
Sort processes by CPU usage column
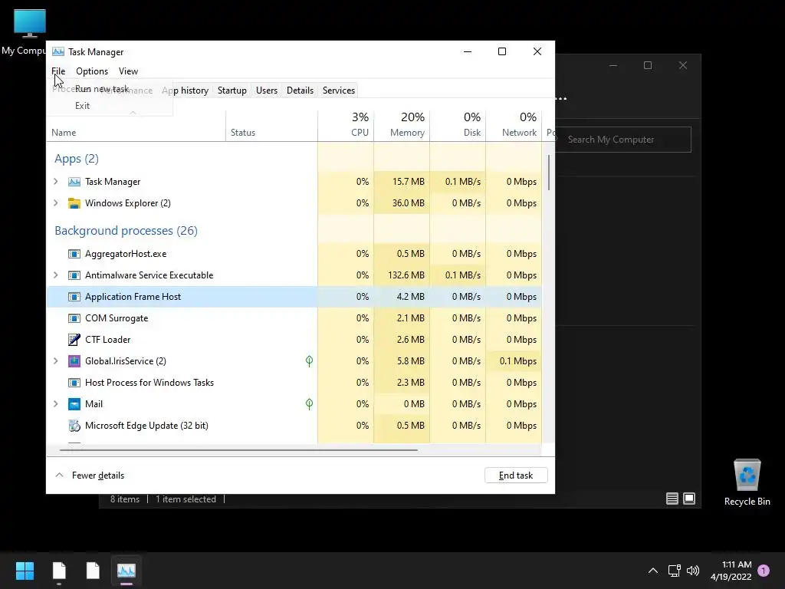click(x=346, y=126)
